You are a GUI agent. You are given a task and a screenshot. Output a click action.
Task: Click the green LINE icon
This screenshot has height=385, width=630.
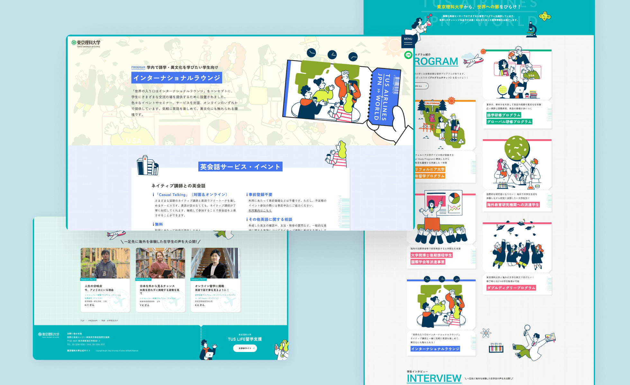point(408,55)
